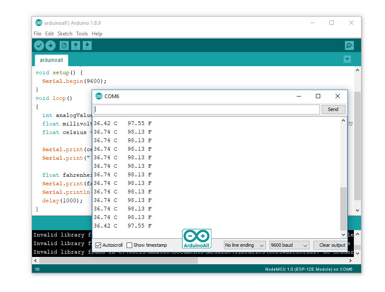Open the No line ending dropdown
The height and width of the screenshot is (292, 385).
(245, 245)
